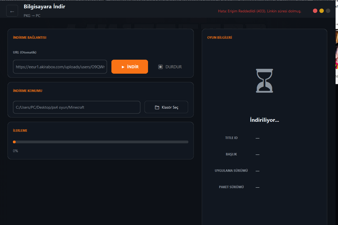Viewport: 338px width, 225px height.
Task: Click the İNDİRME BAĞLANTISI section header
Action: pyautogui.click(x=30, y=38)
